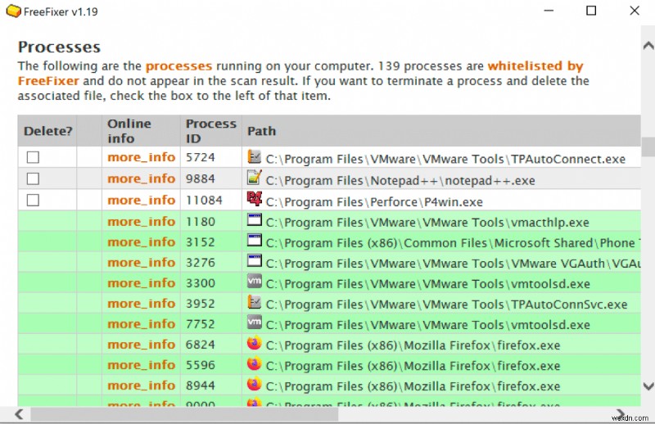Select the Notepad++\notepad++.exe path
Image resolution: width=655 pixels, height=424 pixels.
point(400,181)
